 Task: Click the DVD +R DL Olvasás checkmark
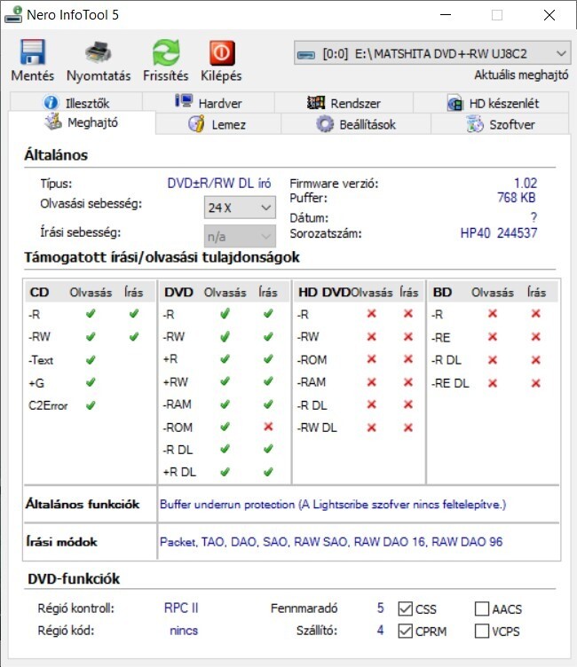click(x=225, y=471)
